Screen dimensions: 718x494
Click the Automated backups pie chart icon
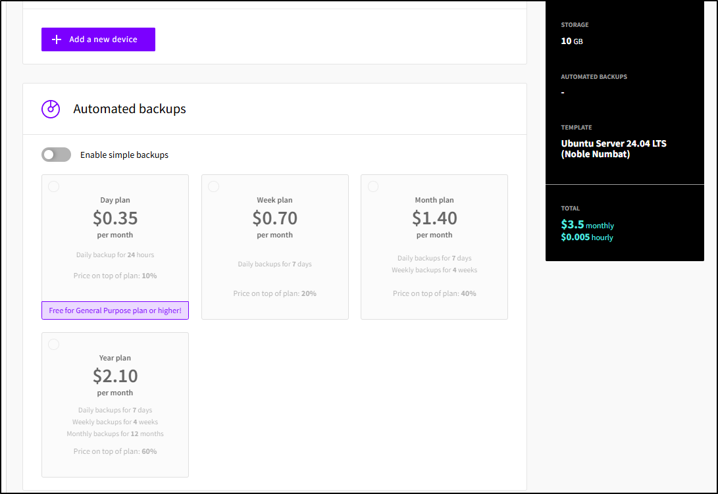[51, 109]
